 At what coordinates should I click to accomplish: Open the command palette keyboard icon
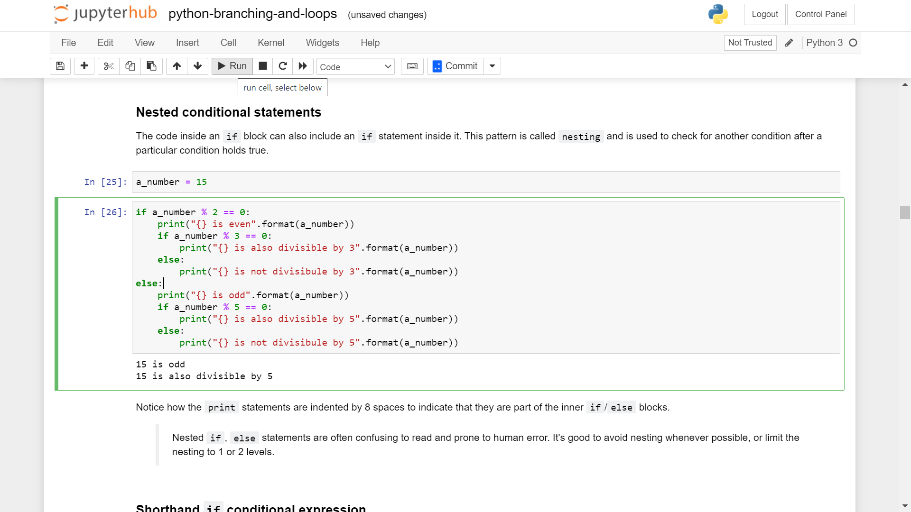(412, 66)
